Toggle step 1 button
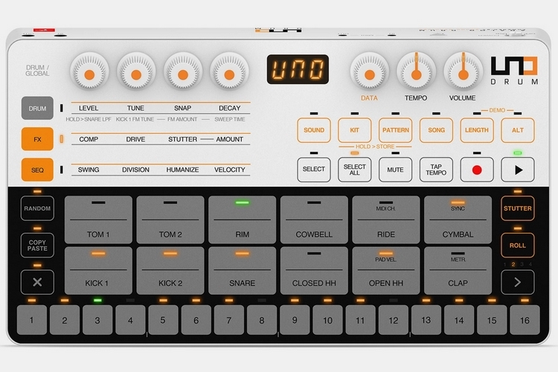 point(32,320)
